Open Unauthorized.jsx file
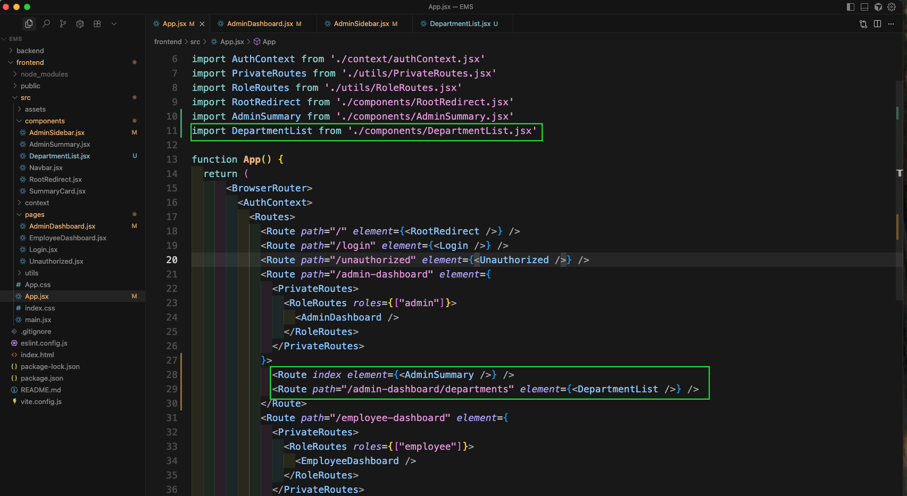 pos(72,261)
